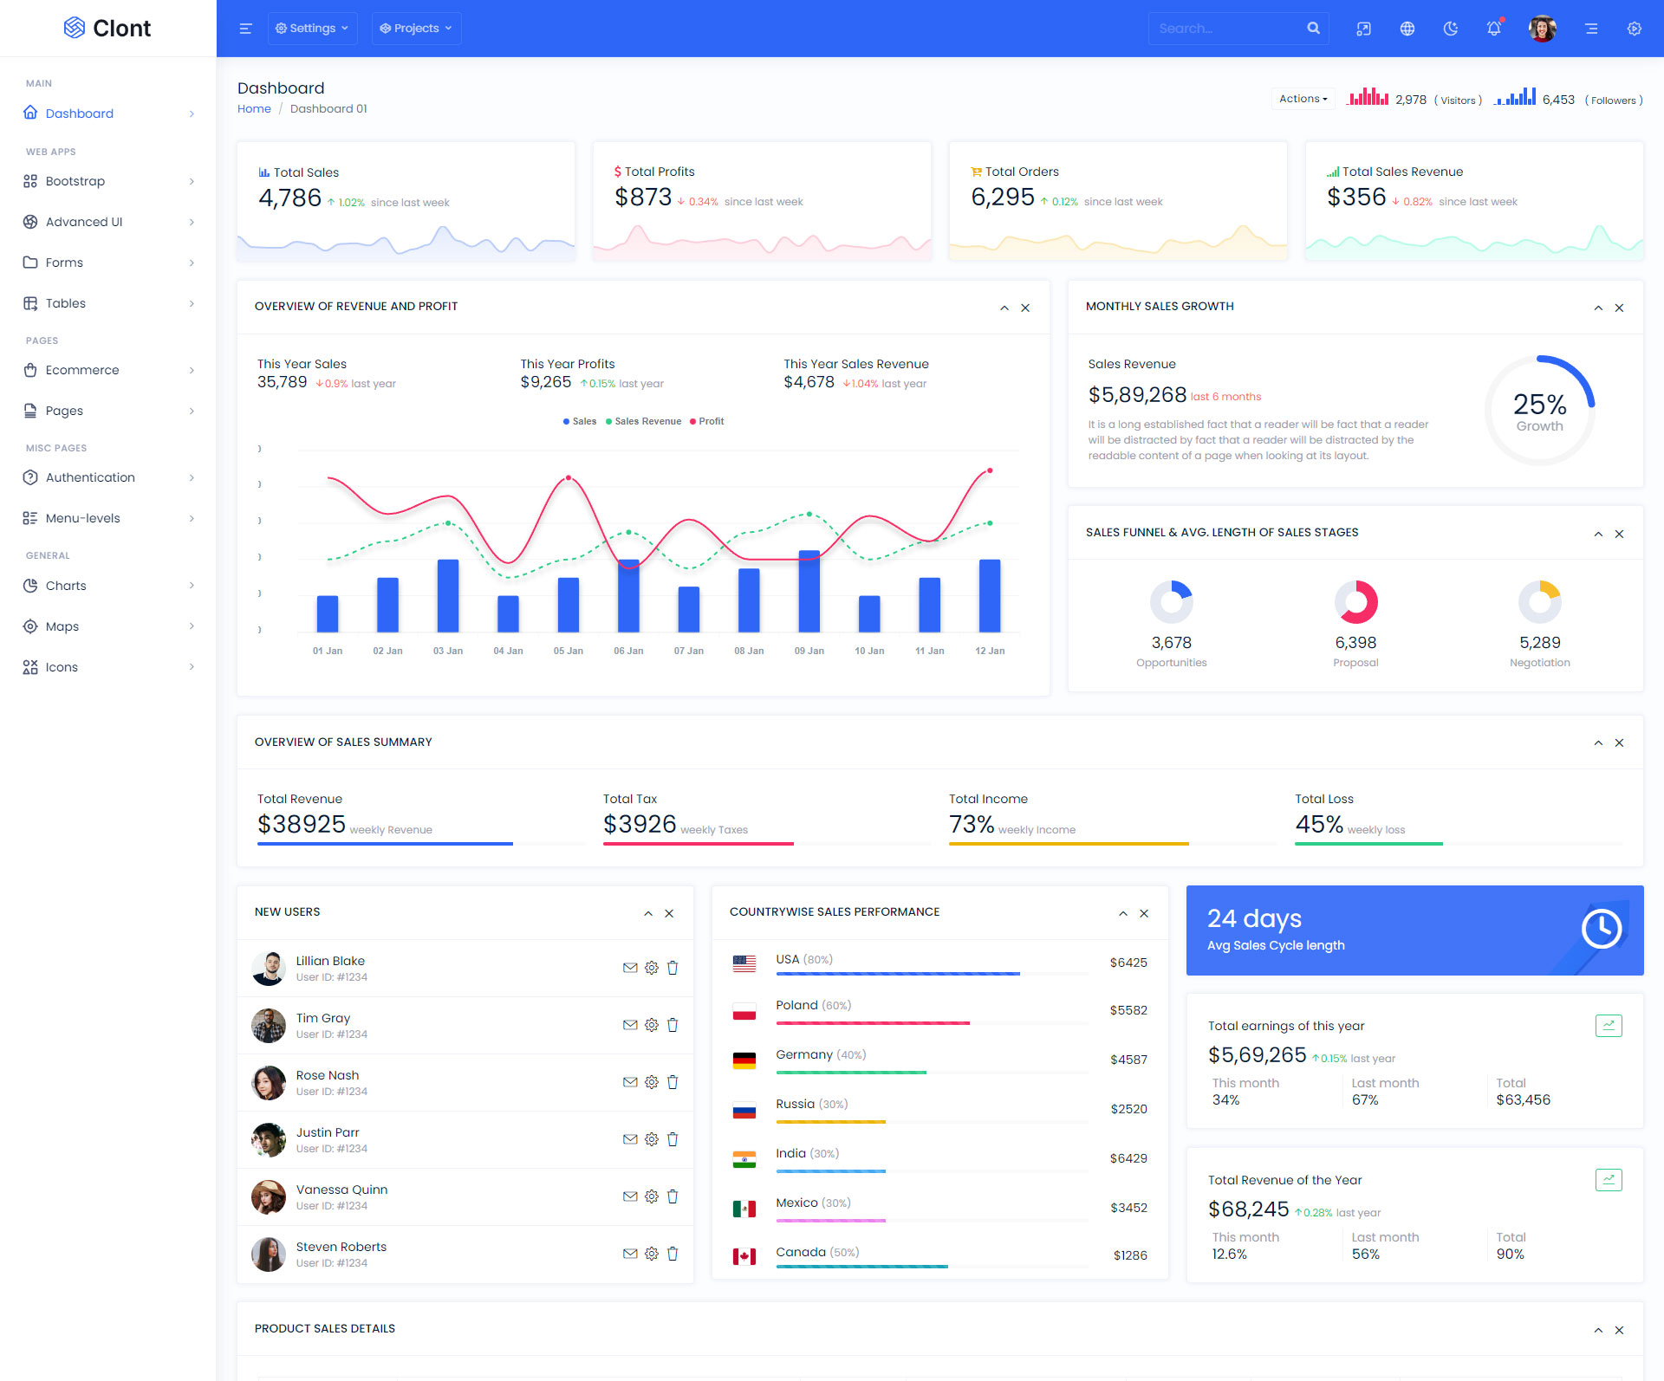
Task: Open header settings gear icon
Action: pos(1634,29)
